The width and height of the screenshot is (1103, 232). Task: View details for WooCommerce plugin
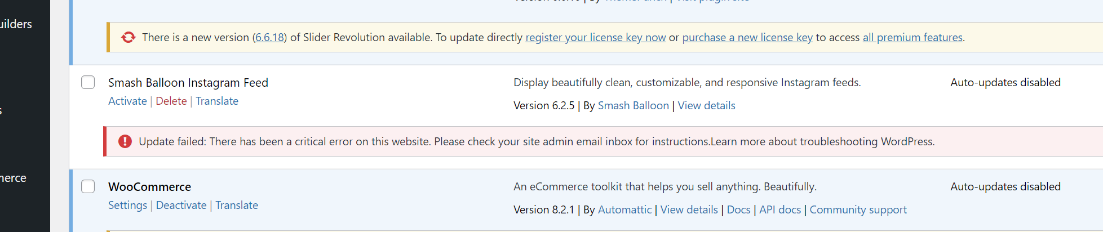pyautogui.click(x=689, y=209)
